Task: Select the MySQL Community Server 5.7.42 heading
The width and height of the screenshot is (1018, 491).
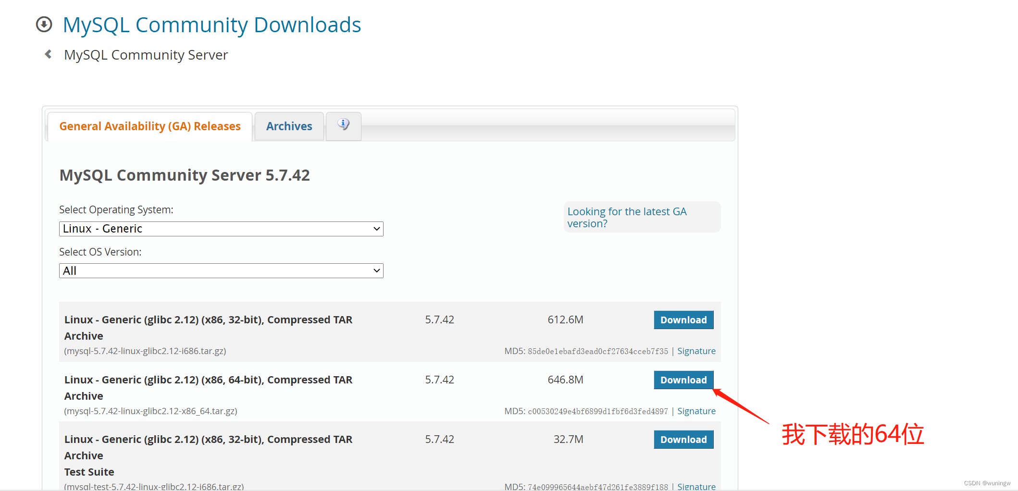Action: coord(185,175)
